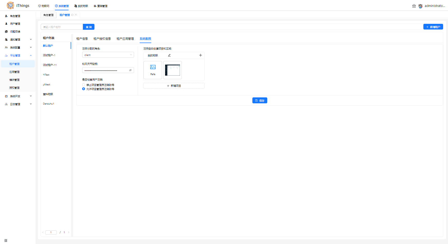
Task: Click the 保存 save button
Action: [260, 100]
